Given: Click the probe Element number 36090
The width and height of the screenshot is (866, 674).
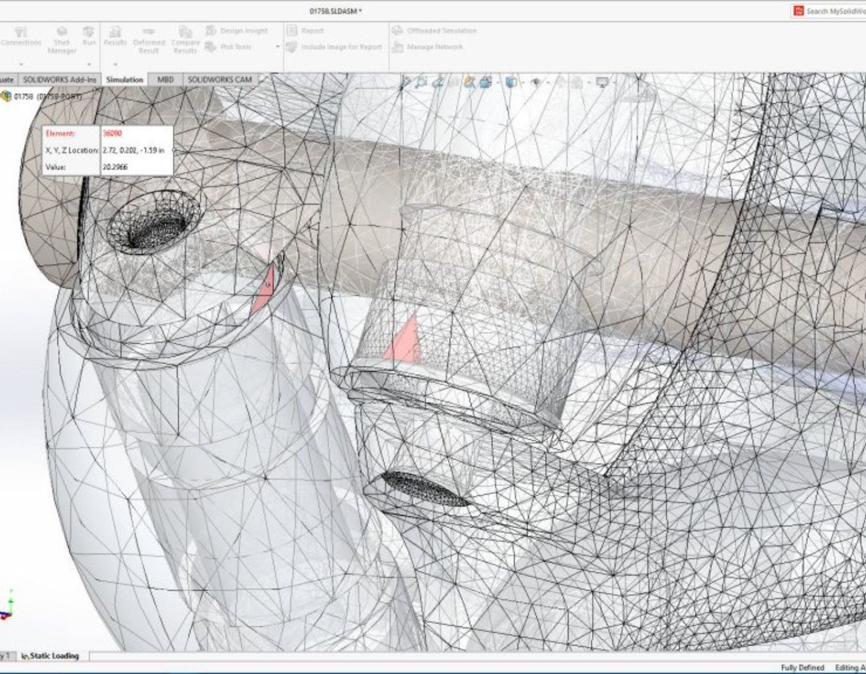Looking at the screenshot, I should pyautogui.click(x=113, y=134).
